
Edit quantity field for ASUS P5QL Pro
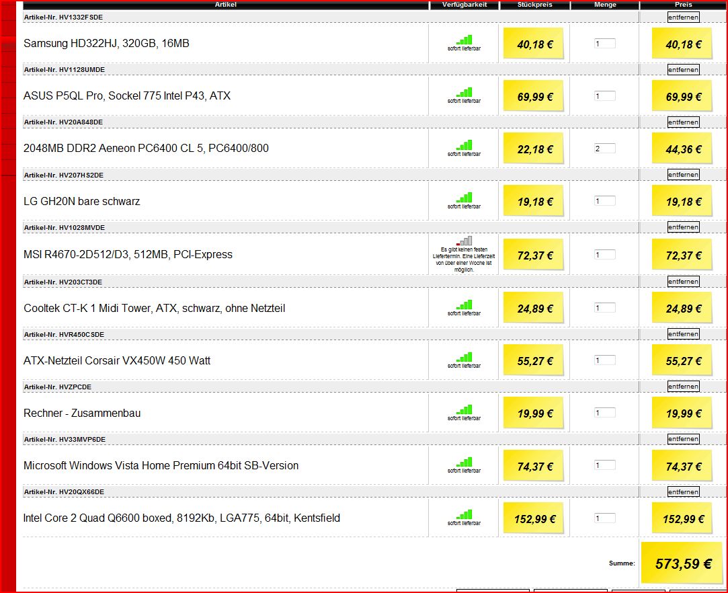click(x=605, y=96)
